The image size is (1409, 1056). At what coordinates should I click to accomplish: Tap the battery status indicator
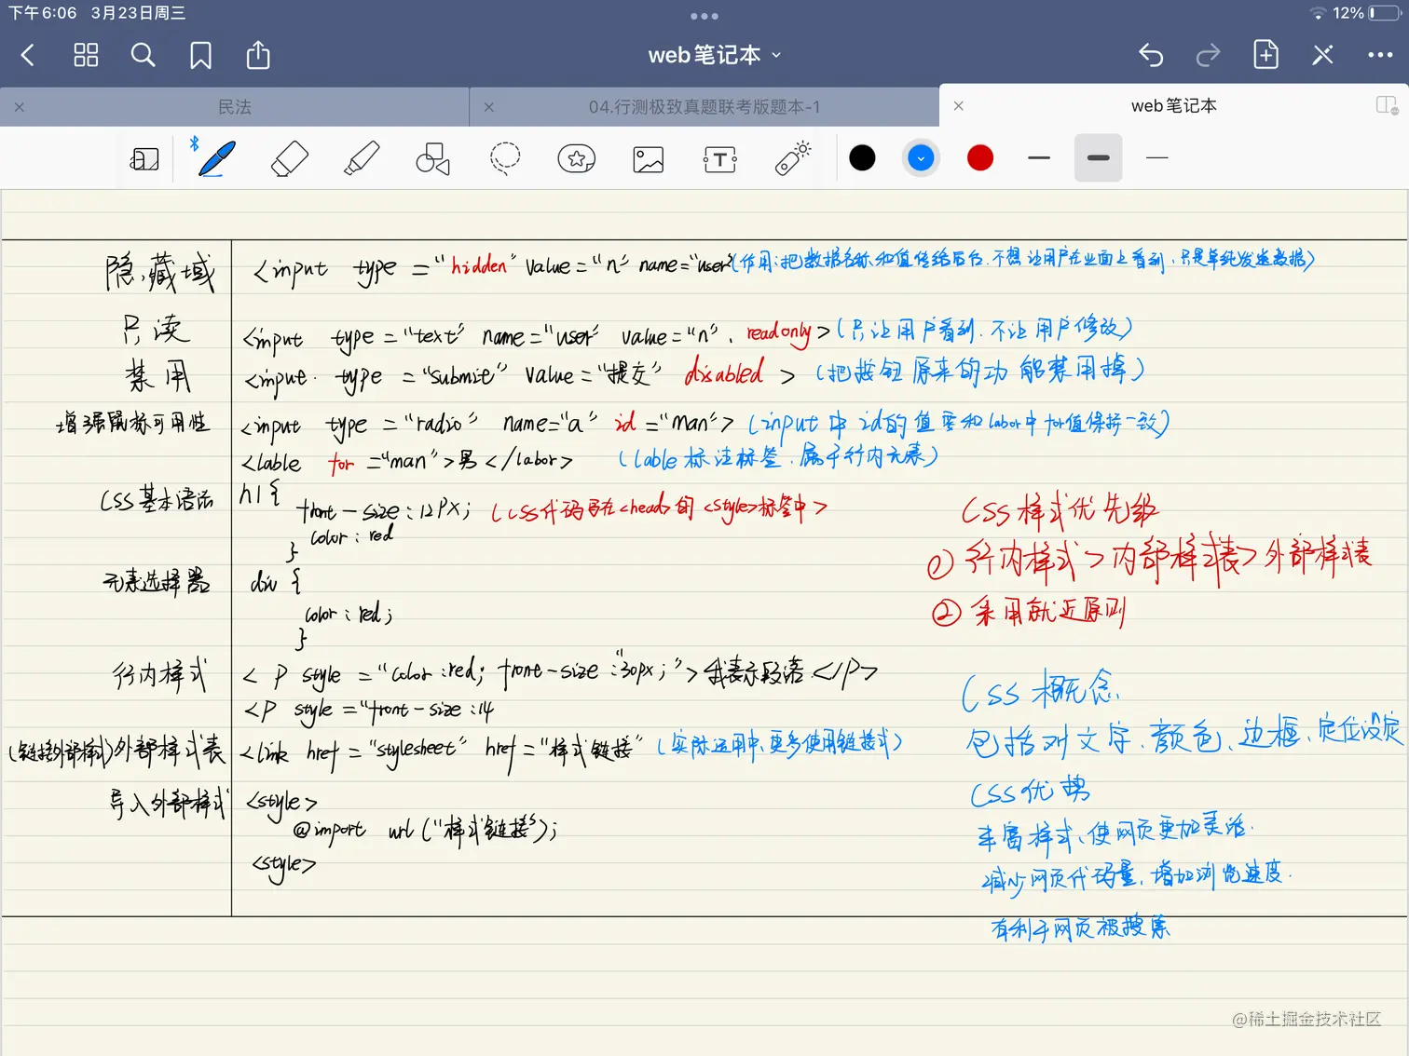coord(1385,13)
